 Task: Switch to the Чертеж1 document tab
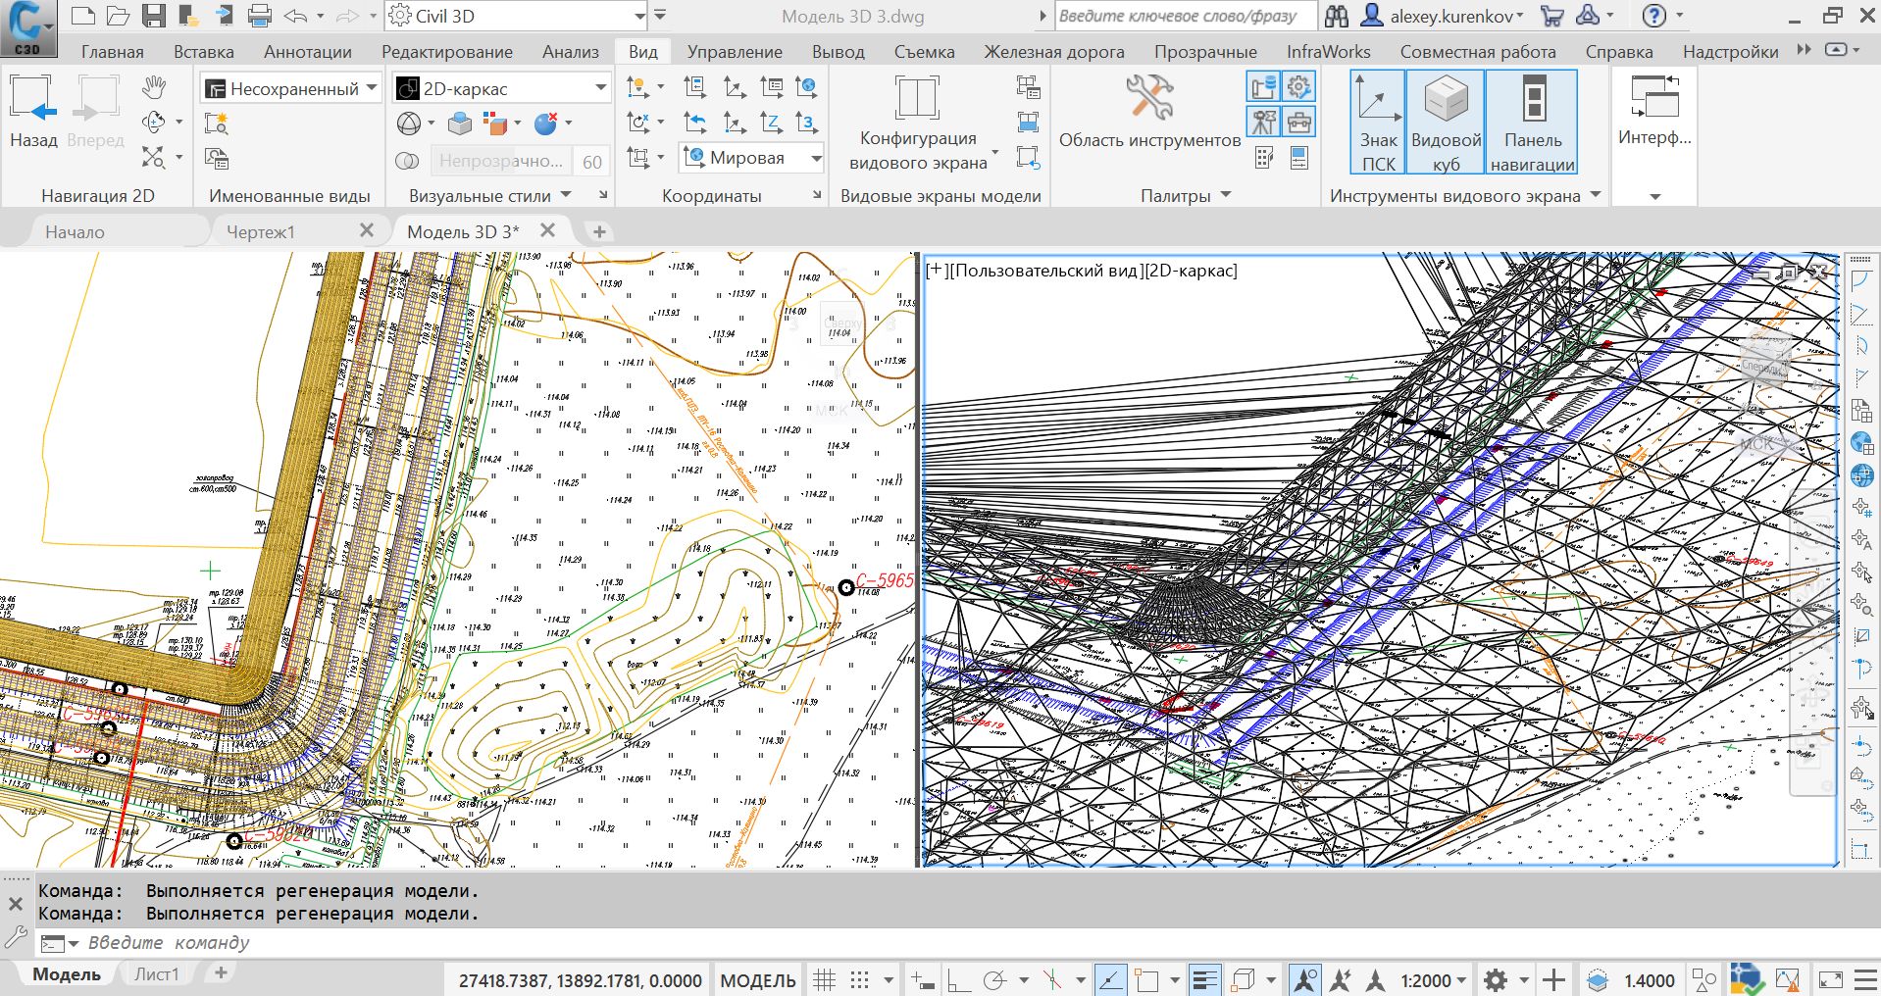261,232
